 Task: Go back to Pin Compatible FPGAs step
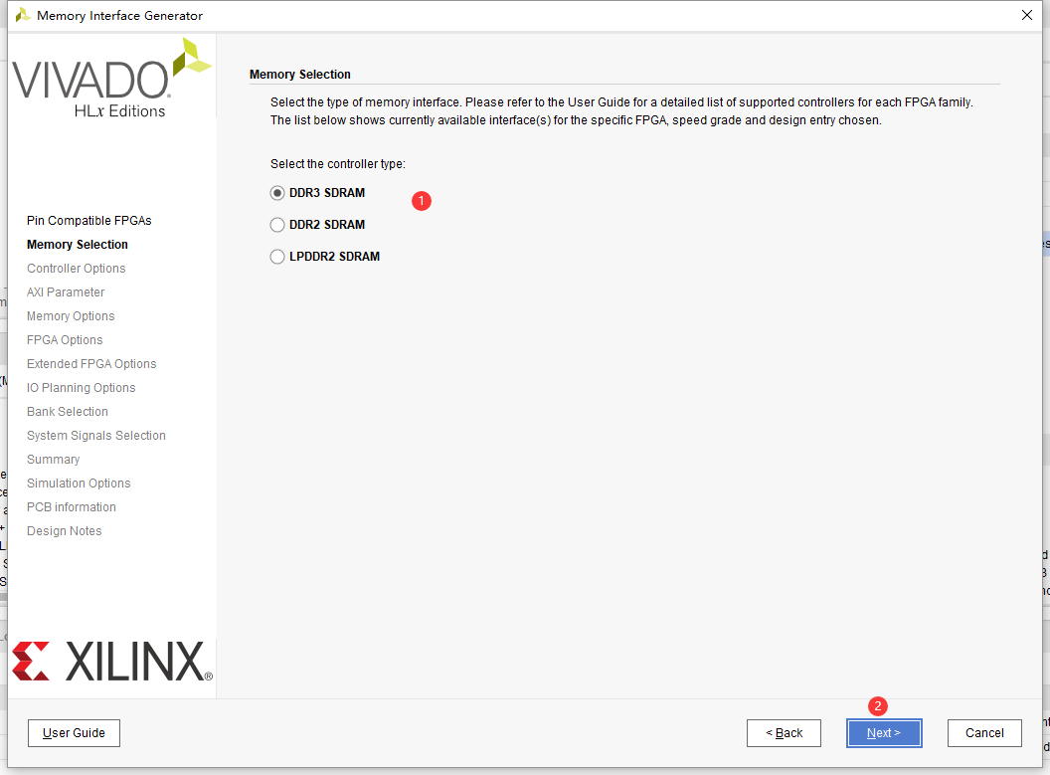coord(784,733)
